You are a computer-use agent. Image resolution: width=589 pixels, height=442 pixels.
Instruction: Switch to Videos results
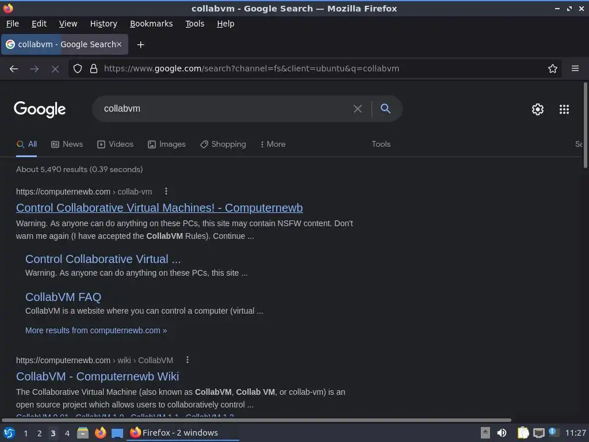(115, 144)
